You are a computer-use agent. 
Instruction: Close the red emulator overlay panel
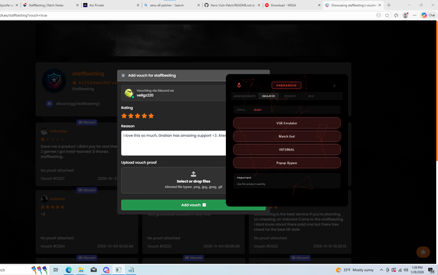click(x=334, y=86)
